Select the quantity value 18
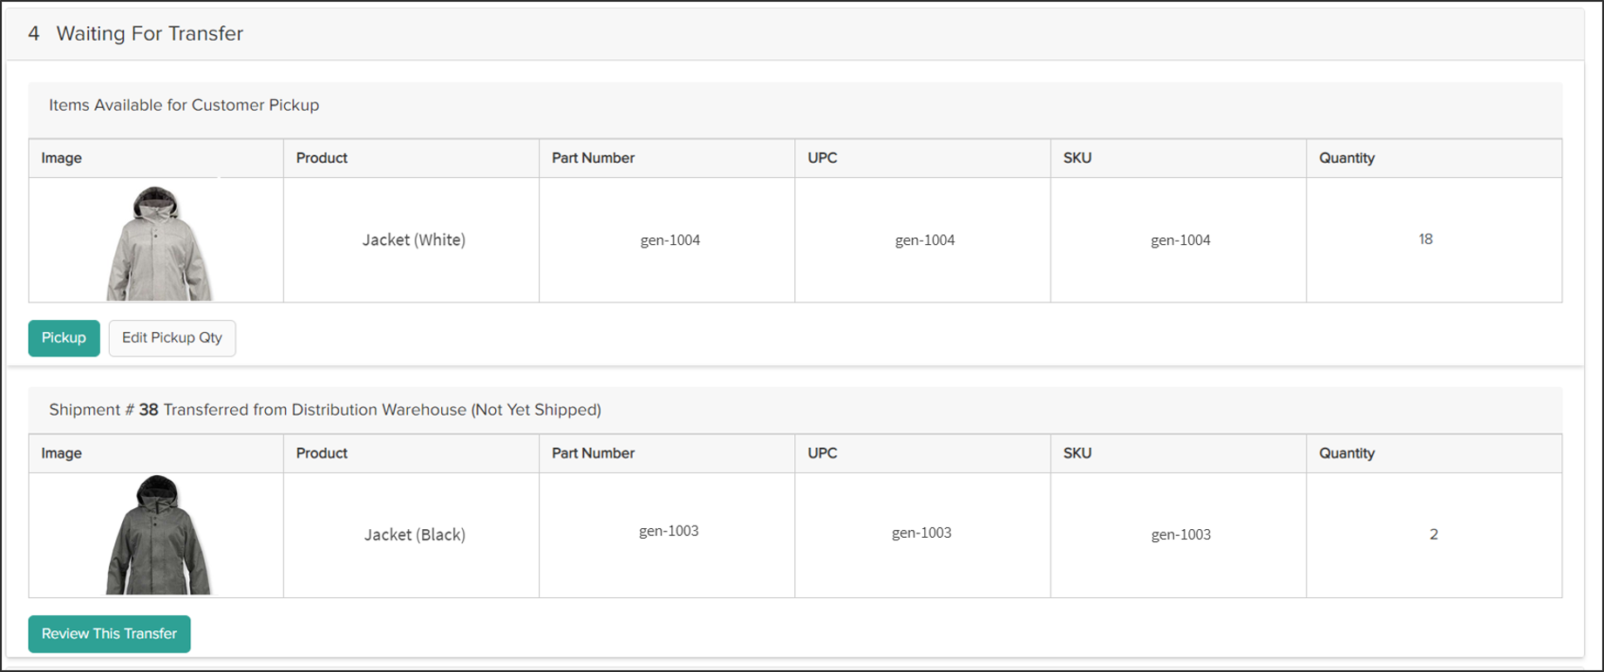Image resolution: width=1604 pixels, height=672 pixels. pyautogui.click(x=1426, y=240)
